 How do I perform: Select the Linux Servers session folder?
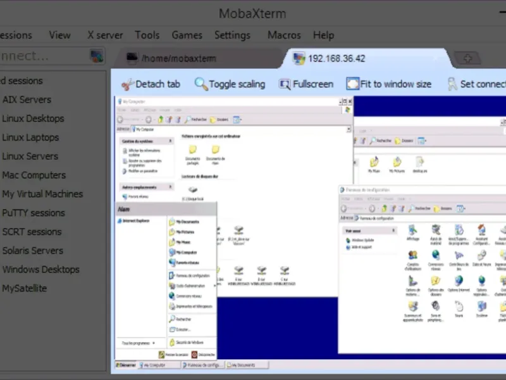tap(30, 156)
